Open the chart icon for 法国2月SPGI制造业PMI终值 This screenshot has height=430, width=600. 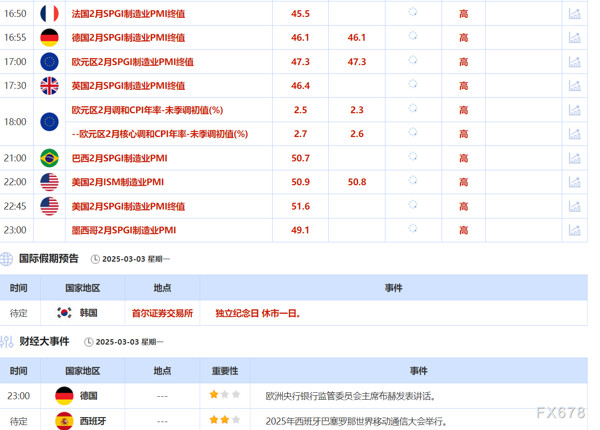tap(575, 13)
